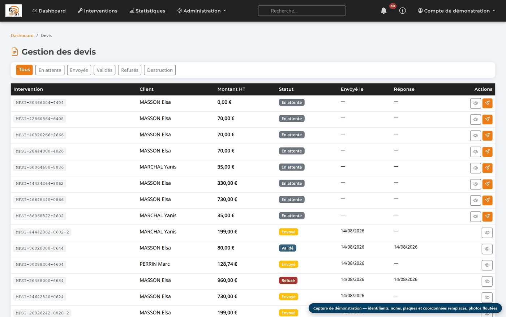This screenshot has width=506, height=317.
Task: Filter quotes by Envoyés
Action: pos(79,70)
